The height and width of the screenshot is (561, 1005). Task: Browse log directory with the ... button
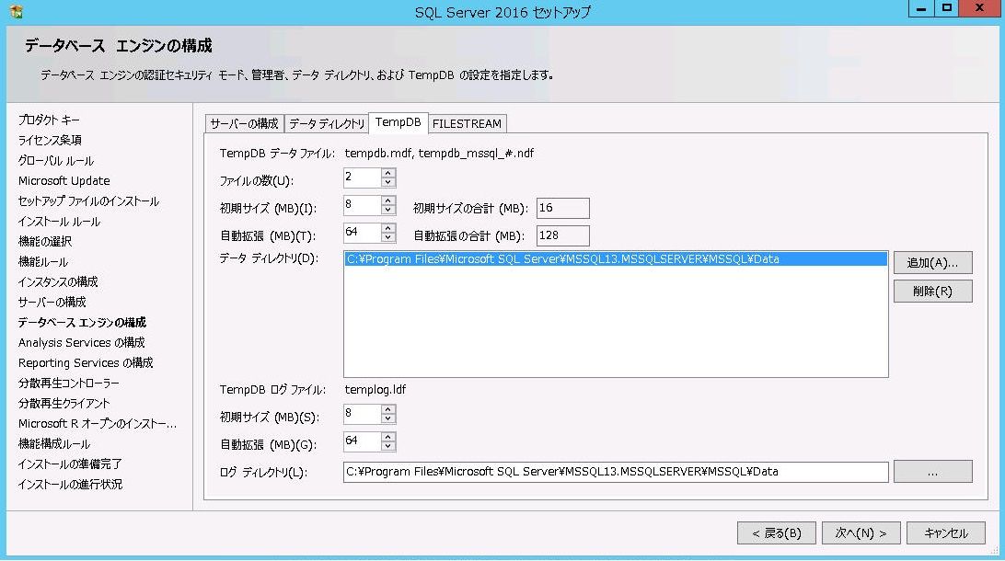(932, 472)
